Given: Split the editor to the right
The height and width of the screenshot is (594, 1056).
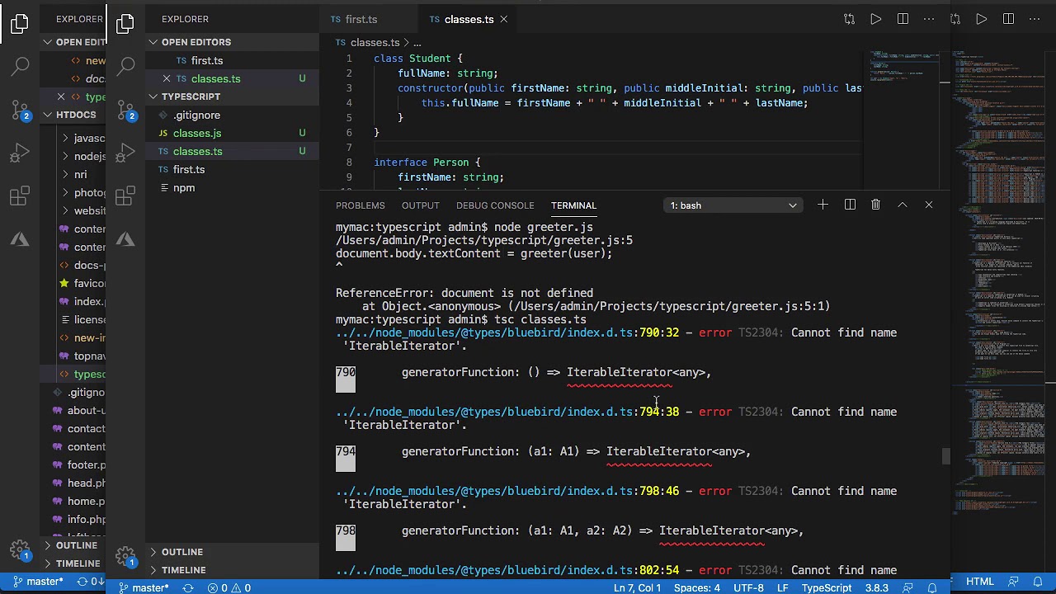Looking at the screenshot, I should point(903,19).
